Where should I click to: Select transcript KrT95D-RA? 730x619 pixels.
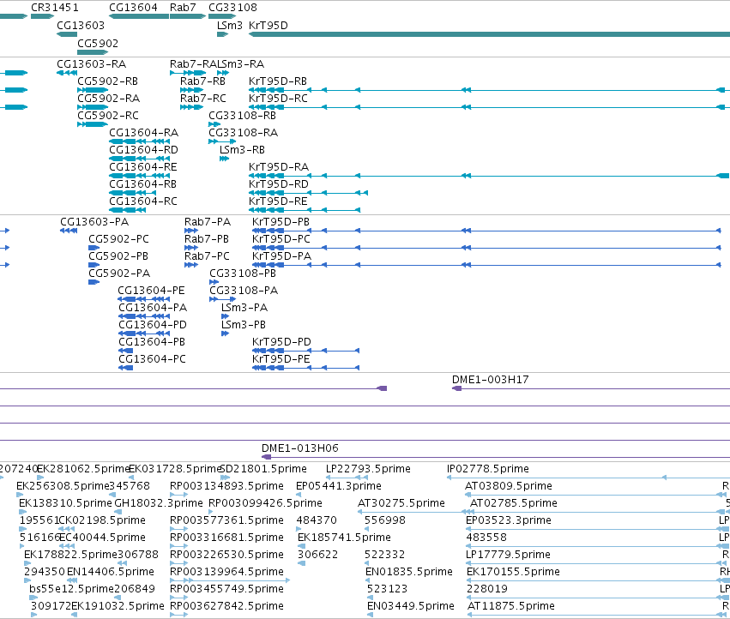(279, 167)
